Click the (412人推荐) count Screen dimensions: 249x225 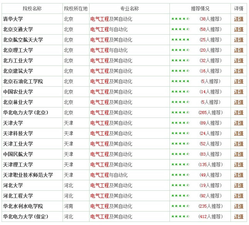[210, 217]
